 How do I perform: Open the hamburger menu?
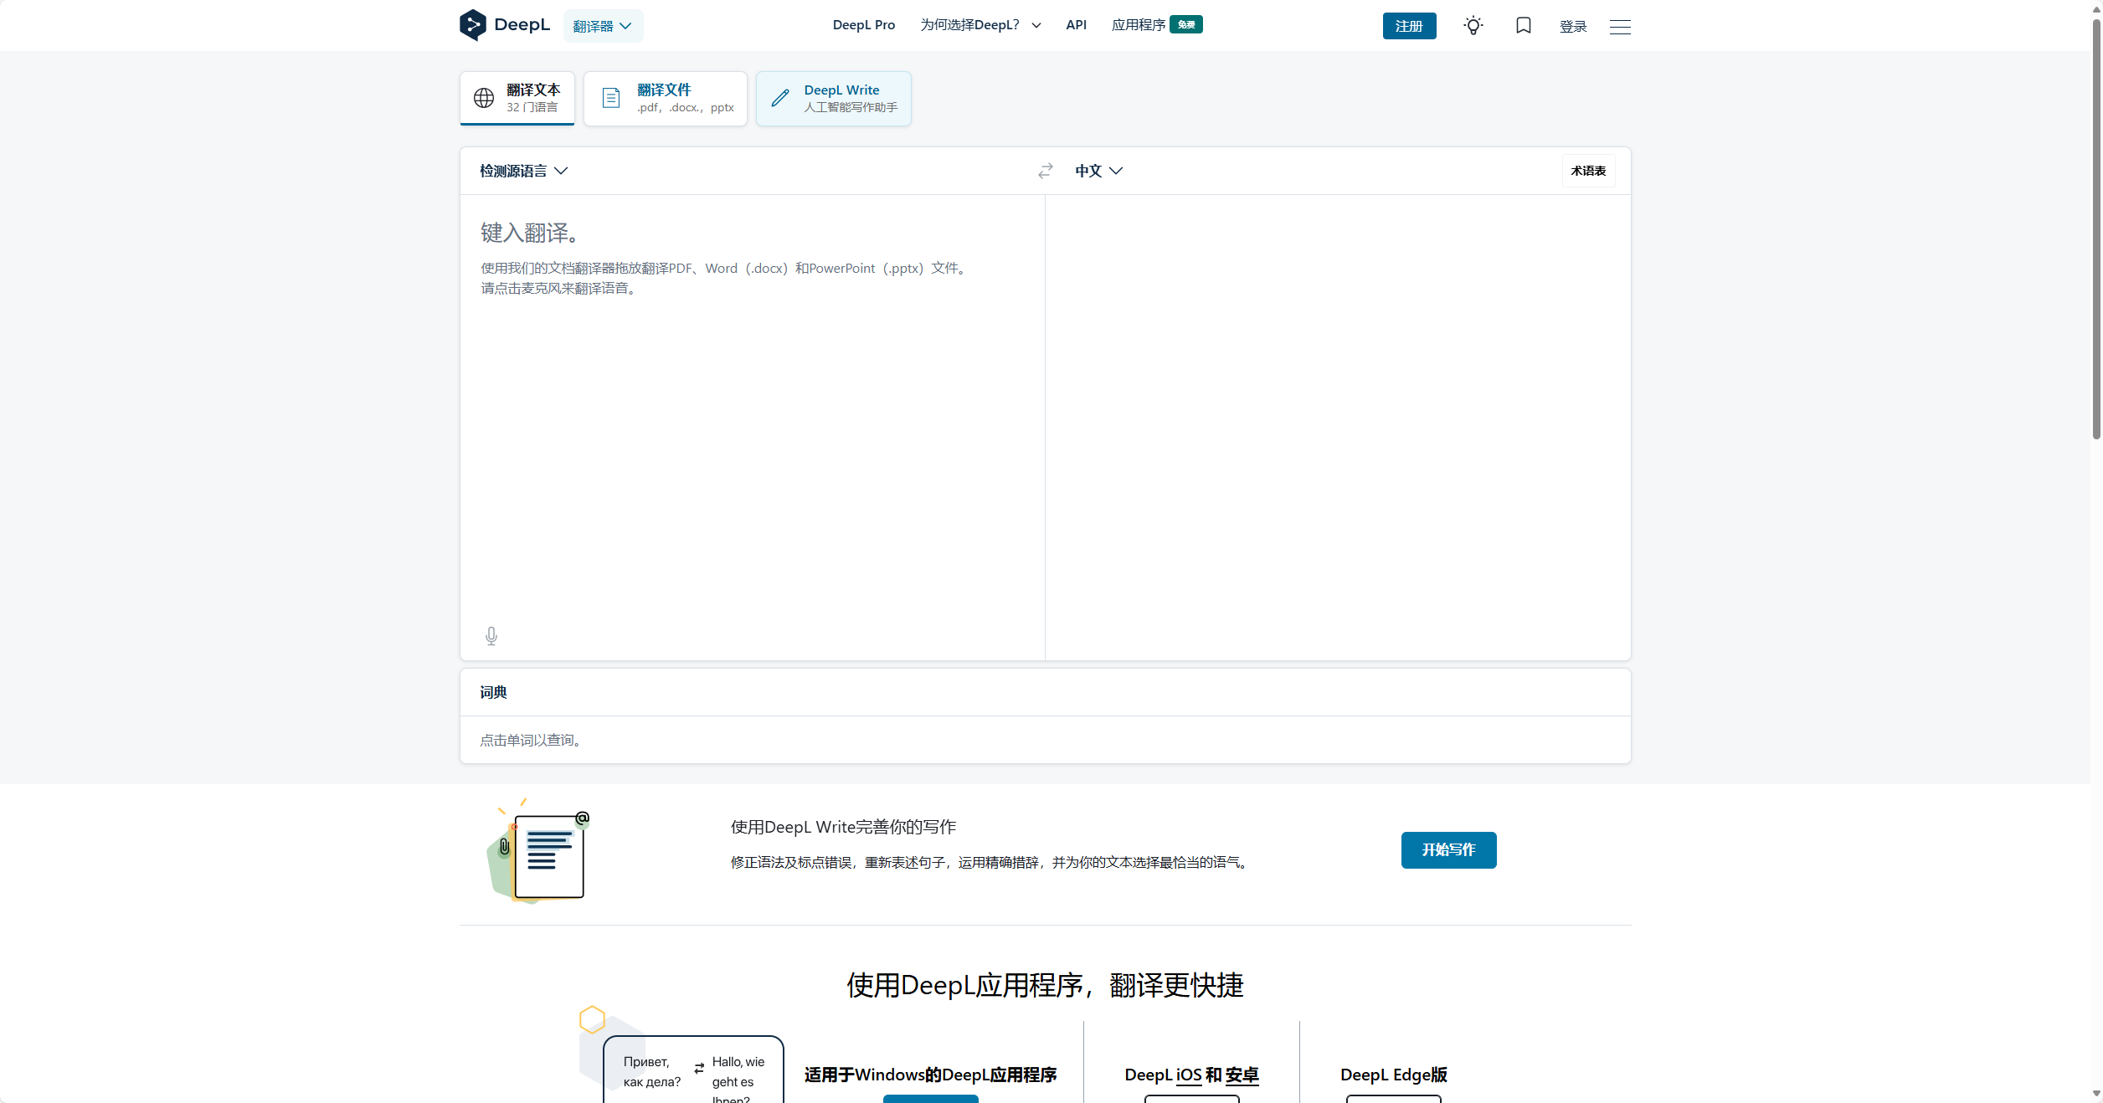tap(1620, 27)
